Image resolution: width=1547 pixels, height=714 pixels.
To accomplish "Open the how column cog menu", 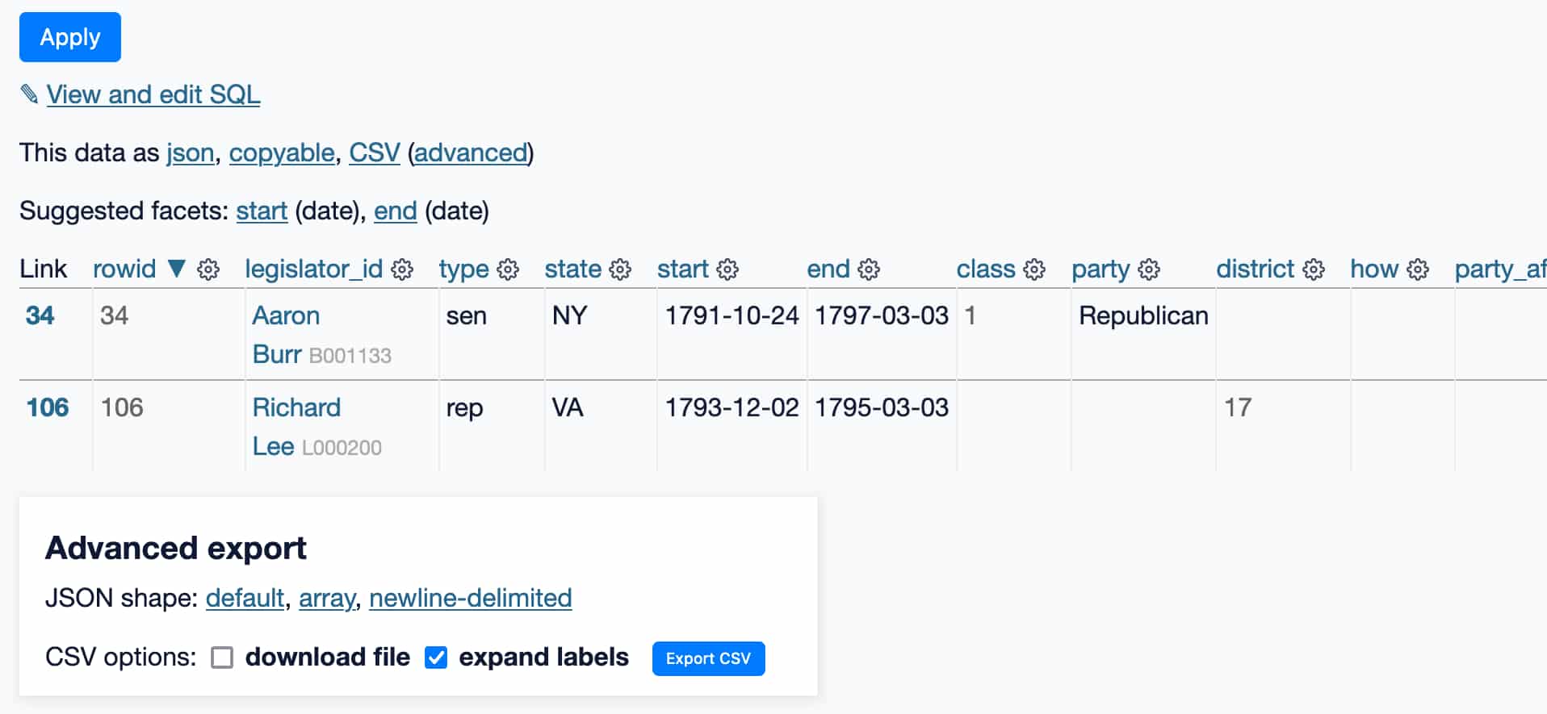I will tap(1417, 269).
